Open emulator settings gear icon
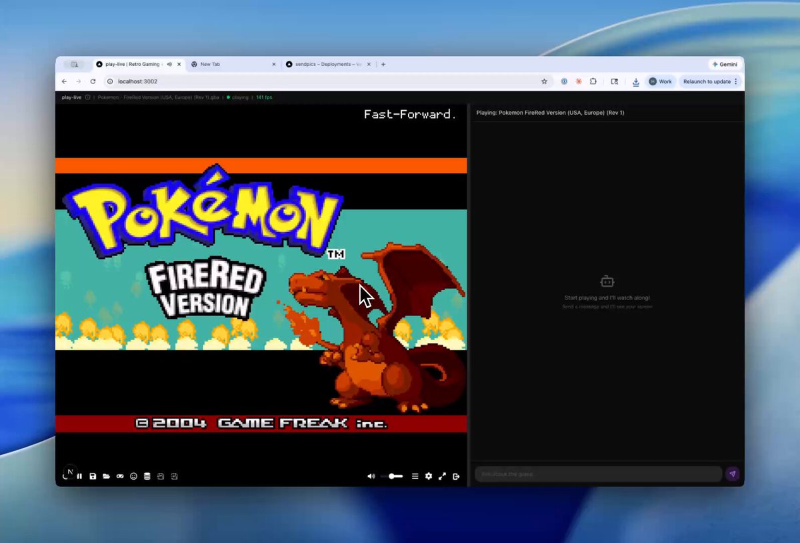 (429, 476)
